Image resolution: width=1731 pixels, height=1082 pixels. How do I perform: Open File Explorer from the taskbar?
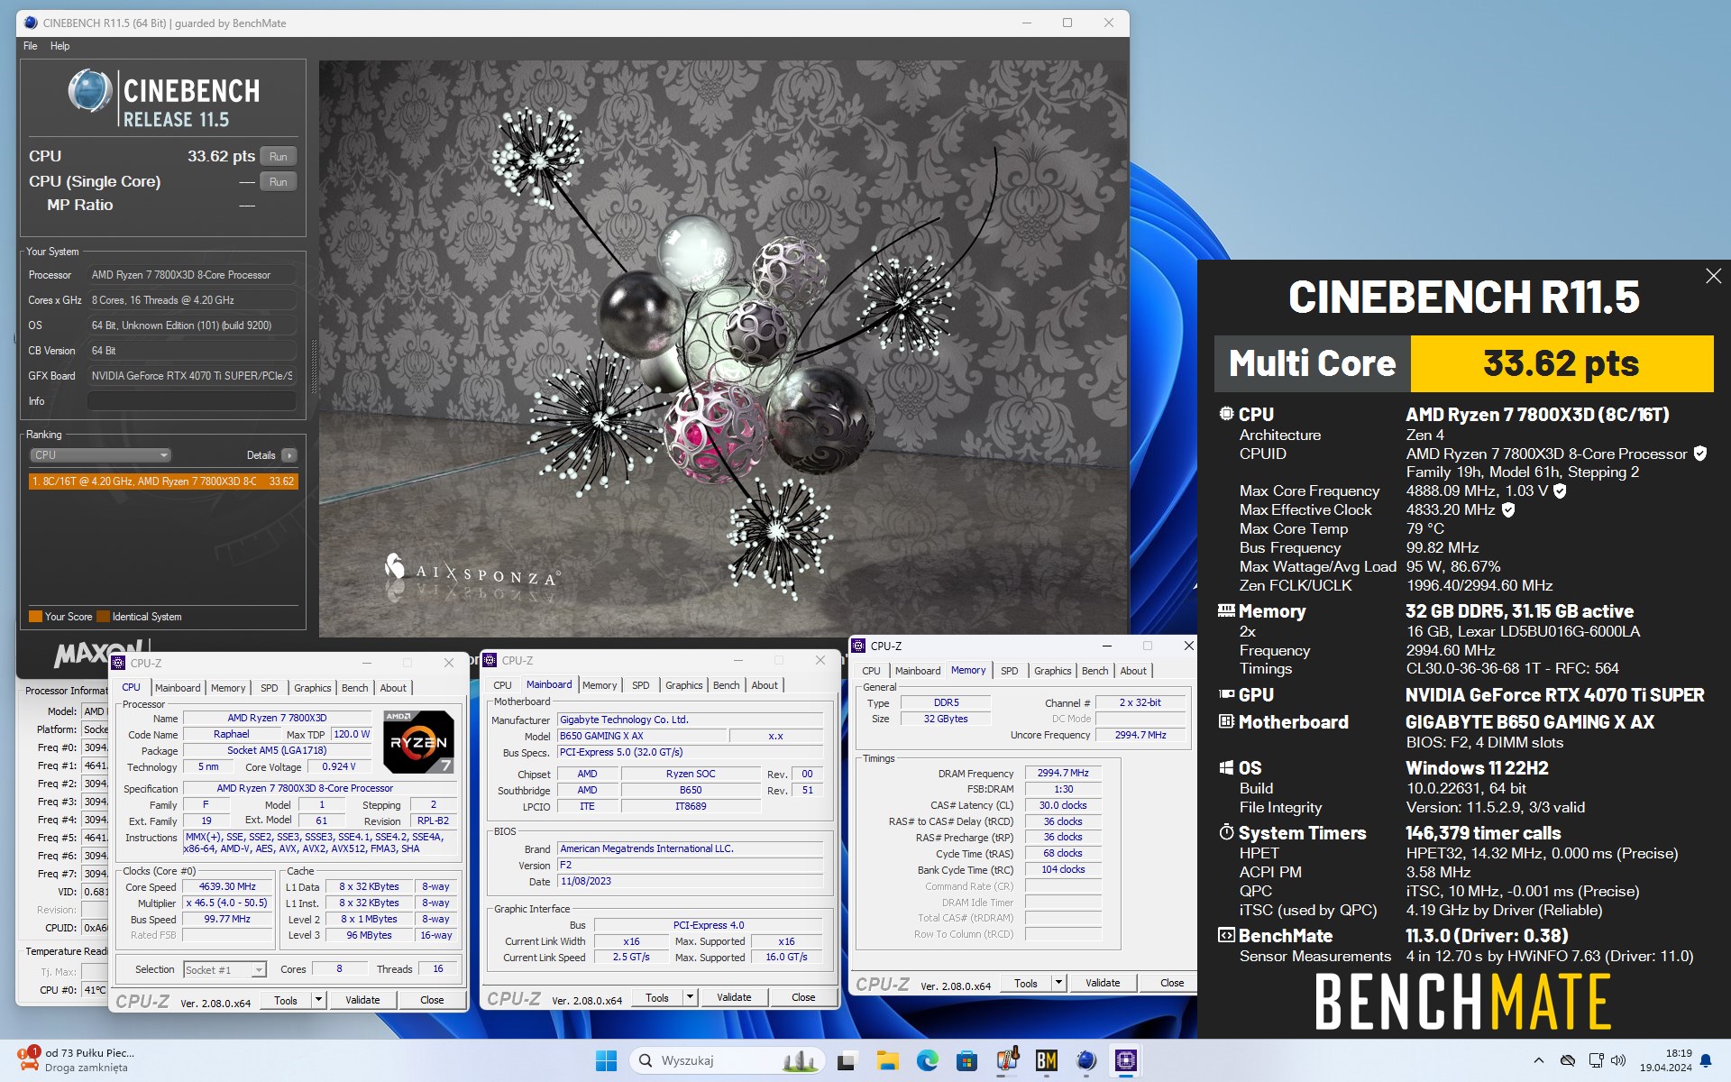[888, 1060]
